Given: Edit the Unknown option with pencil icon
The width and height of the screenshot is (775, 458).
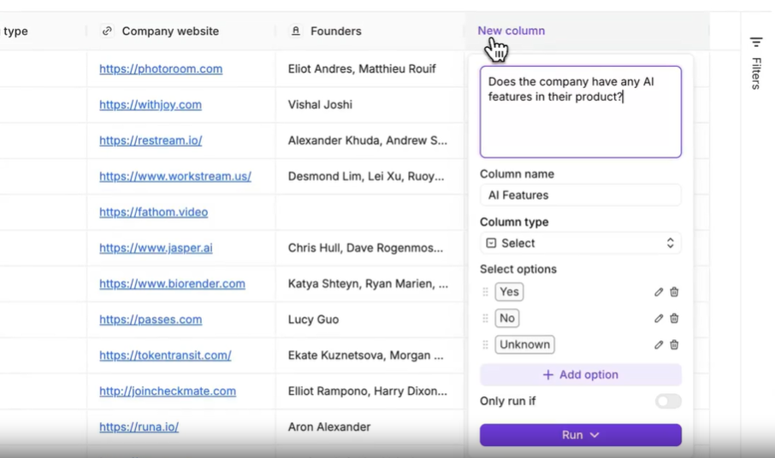Looking at the screenshot, I should 659,344.
